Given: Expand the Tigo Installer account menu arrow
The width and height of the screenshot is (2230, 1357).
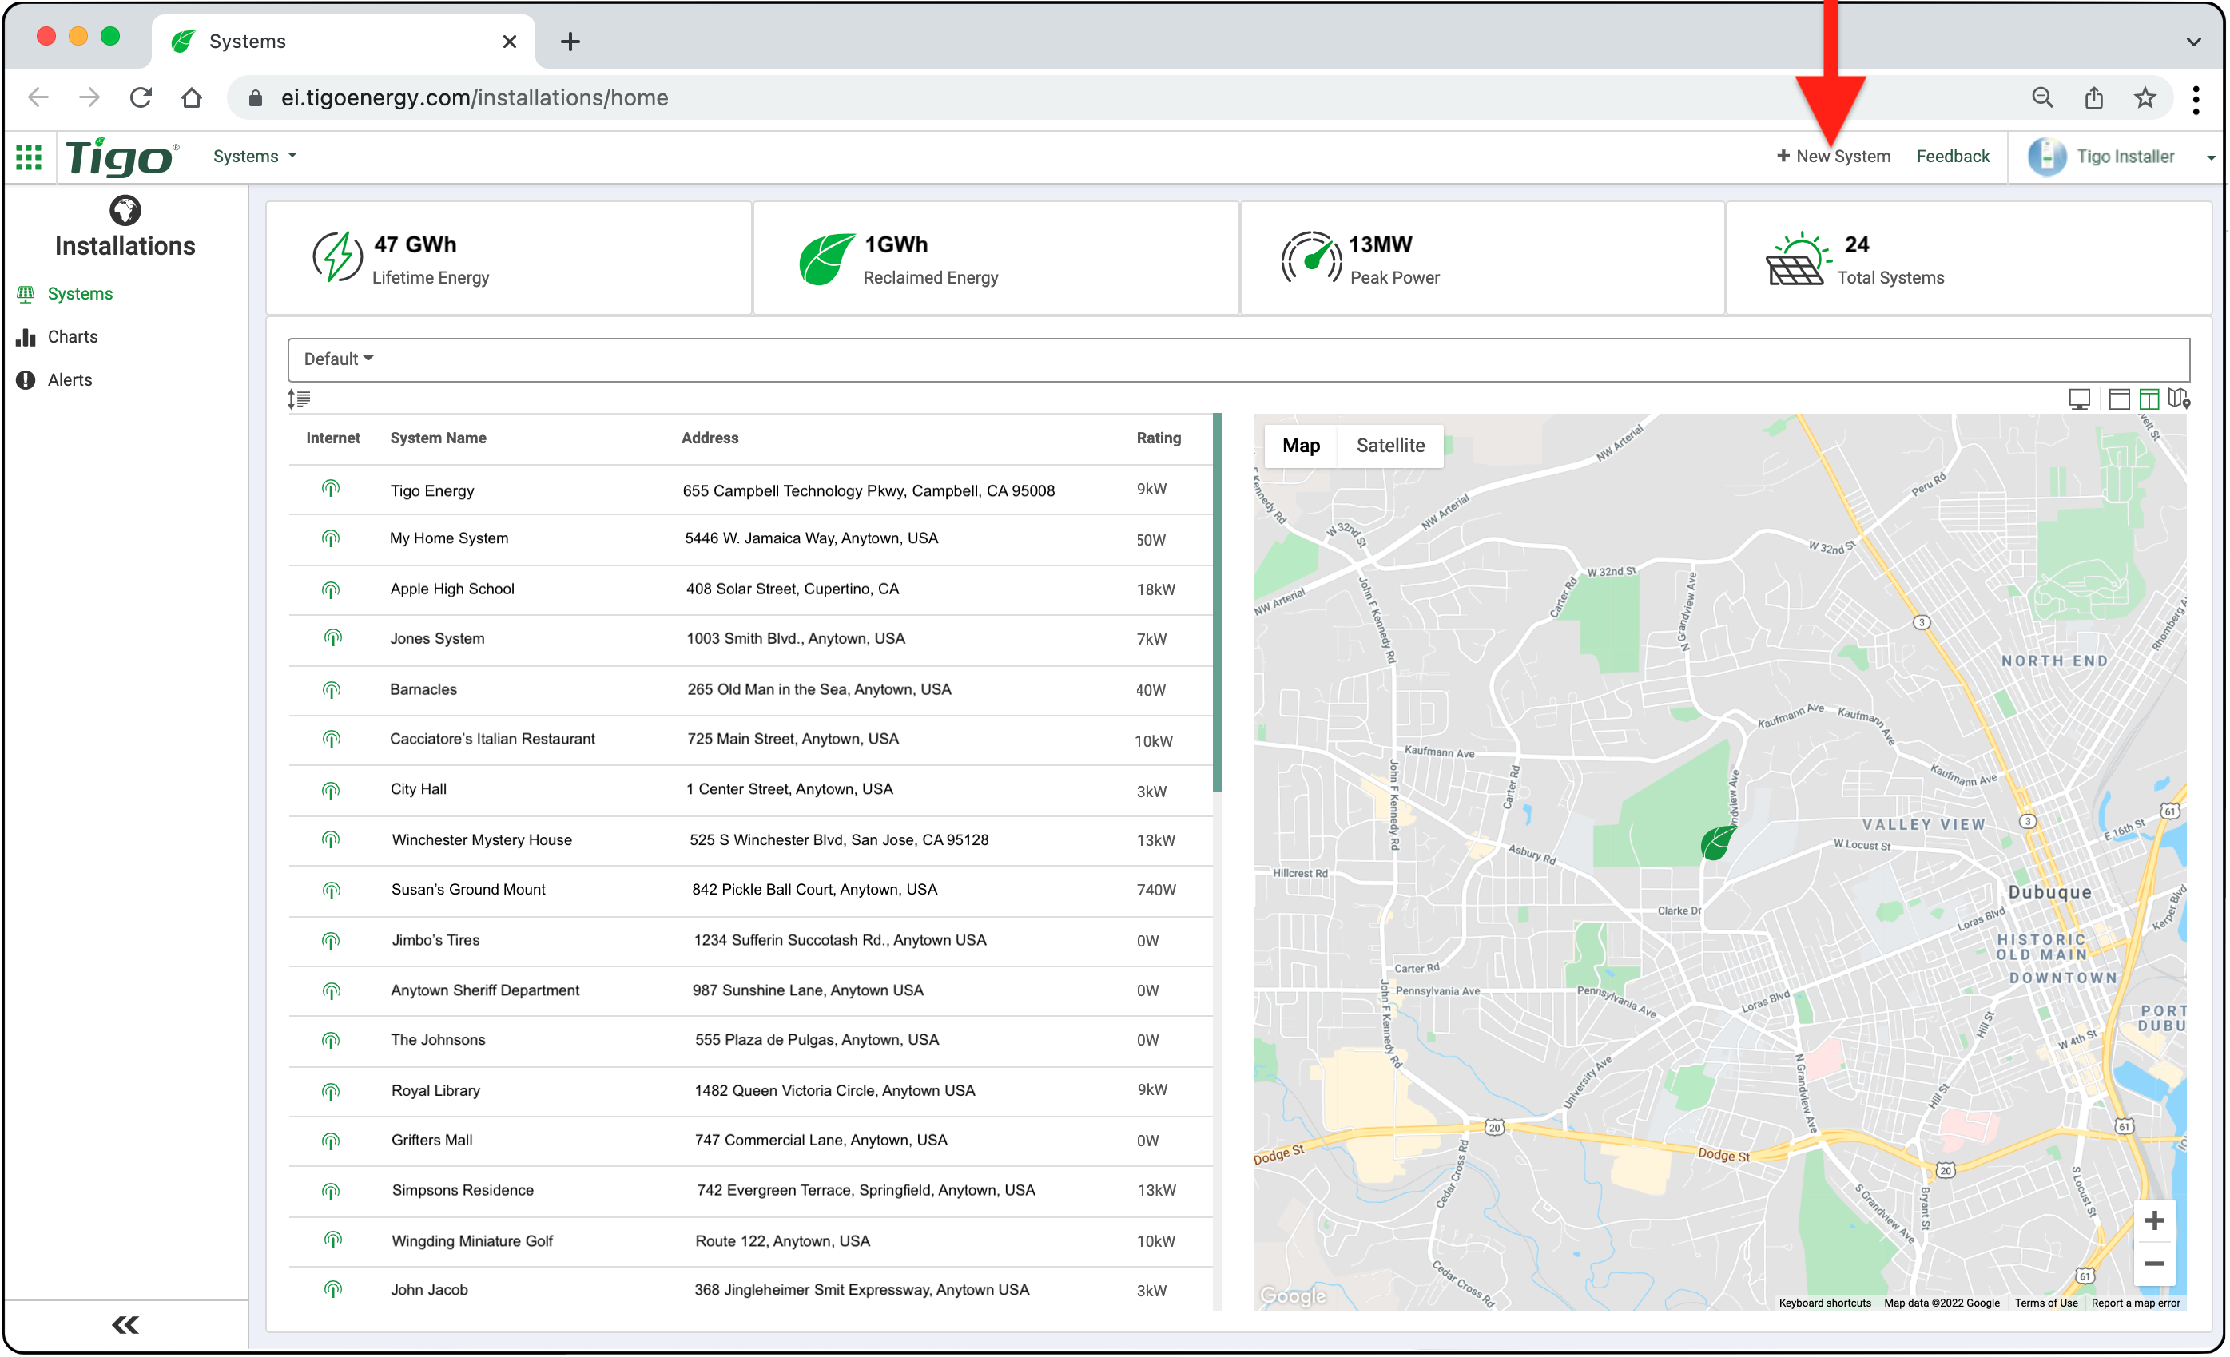Looking at the screenshot, I should click(2210, 157).
